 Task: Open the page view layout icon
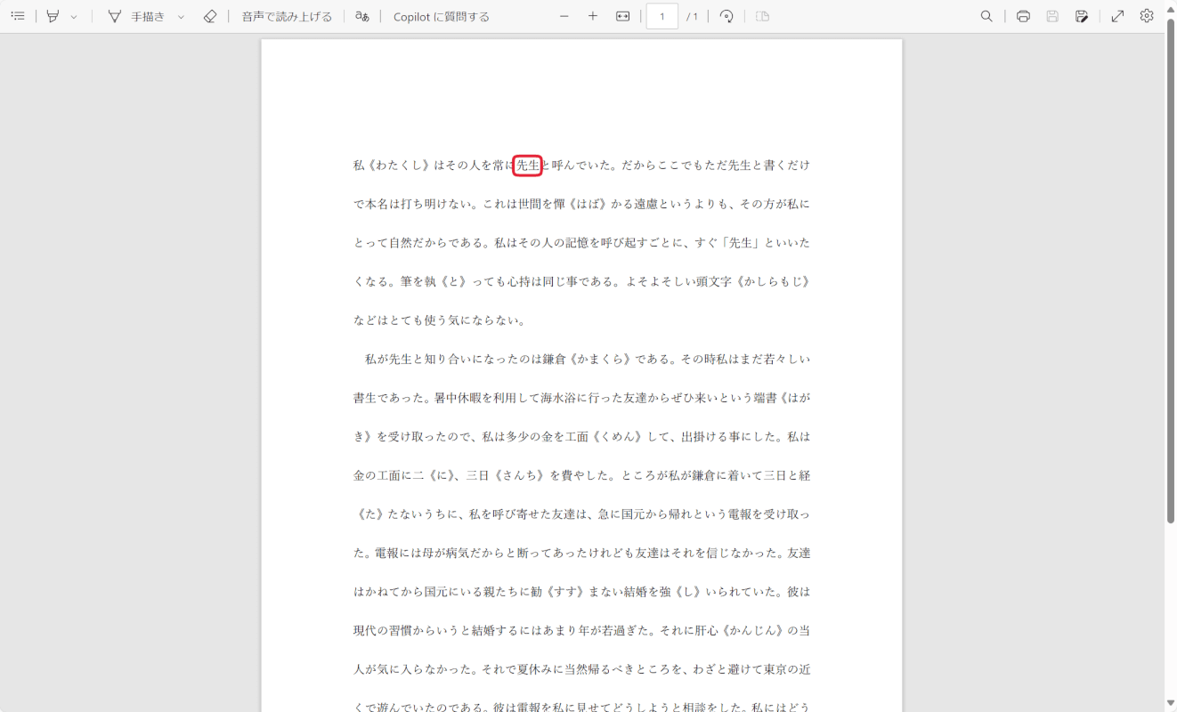click(762, 16)
